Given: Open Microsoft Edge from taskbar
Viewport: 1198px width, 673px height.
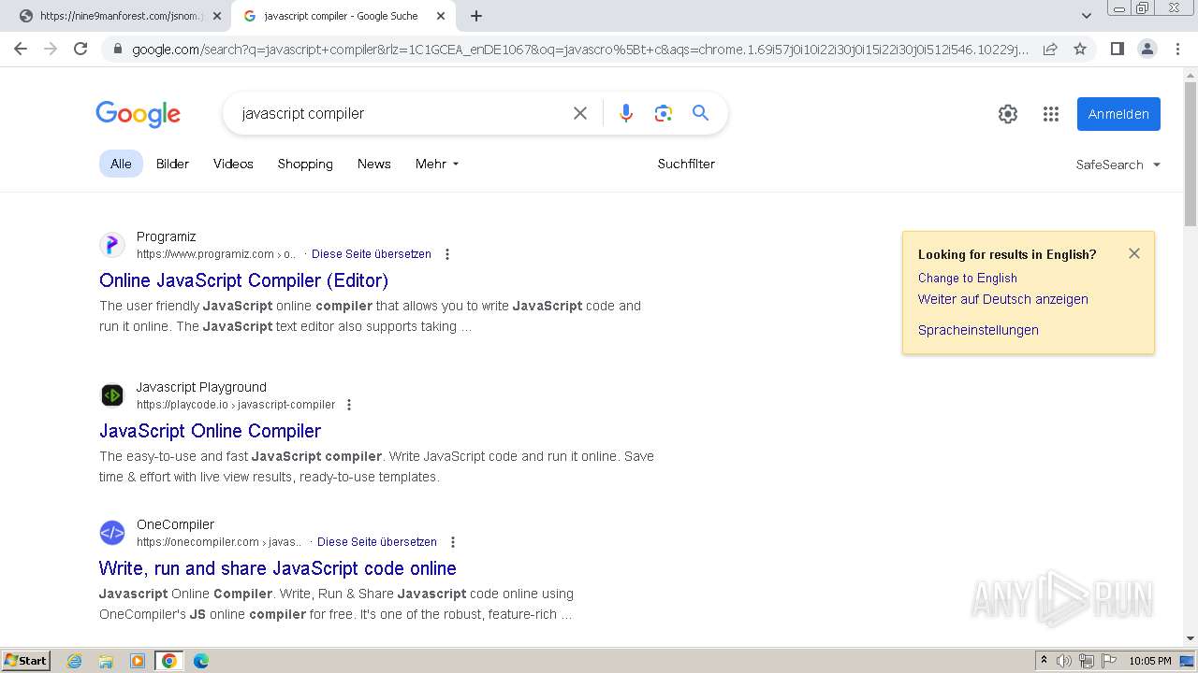Looking at the screenshot, I should pyautogui.click(x=200, y=661).
